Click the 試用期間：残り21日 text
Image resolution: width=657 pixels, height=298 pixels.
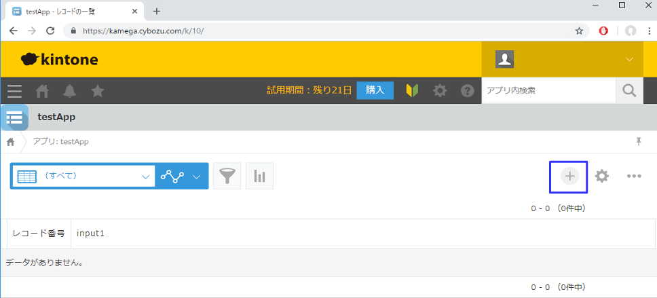pyautogui.click(x=309, y=90)
